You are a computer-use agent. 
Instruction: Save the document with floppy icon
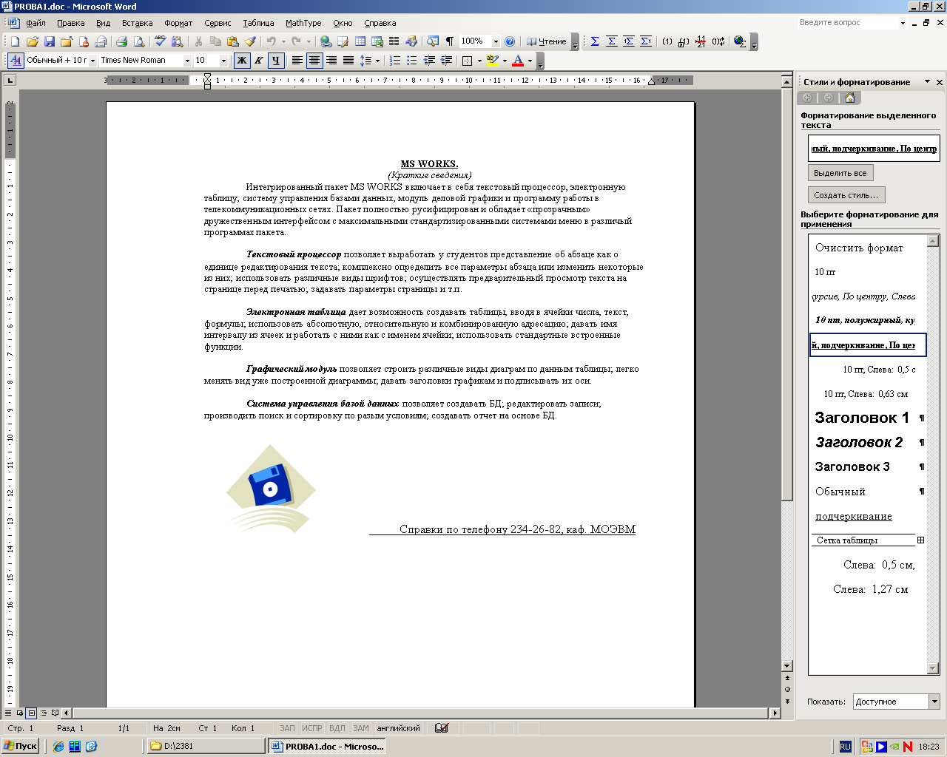tap(50, 41)
